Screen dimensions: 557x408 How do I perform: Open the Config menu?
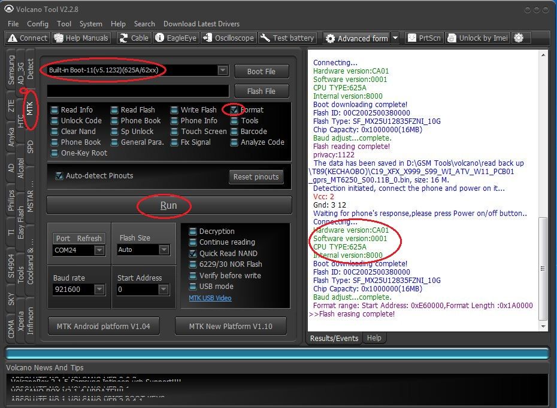[38, 24]
